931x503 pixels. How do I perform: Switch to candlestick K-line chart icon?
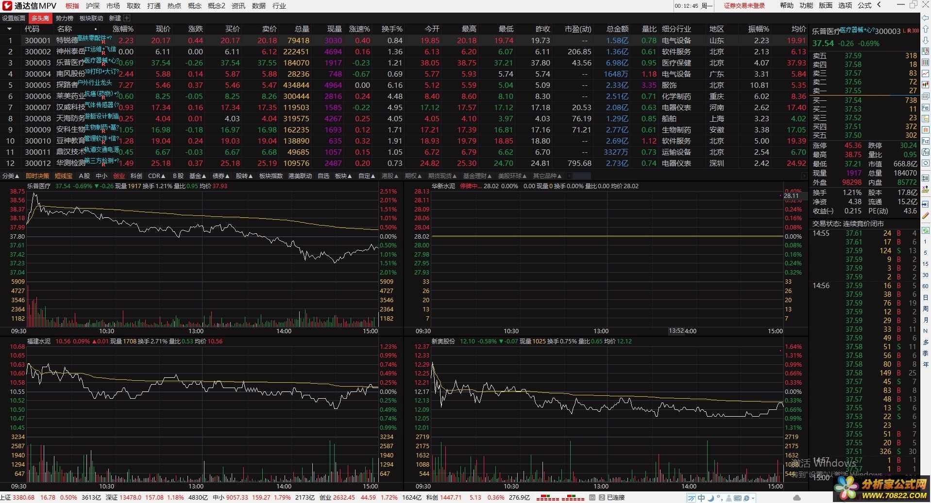pos(925,85)
